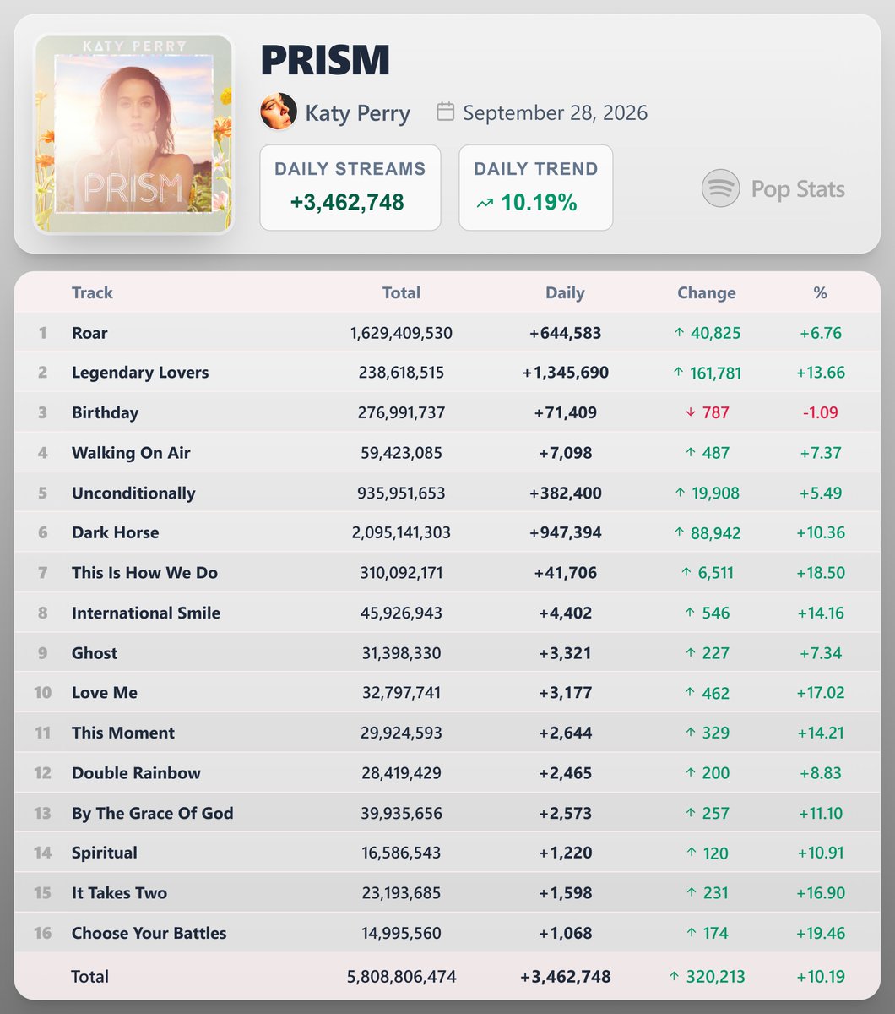Select the Legendary Lovers track name

click(140, 373)
